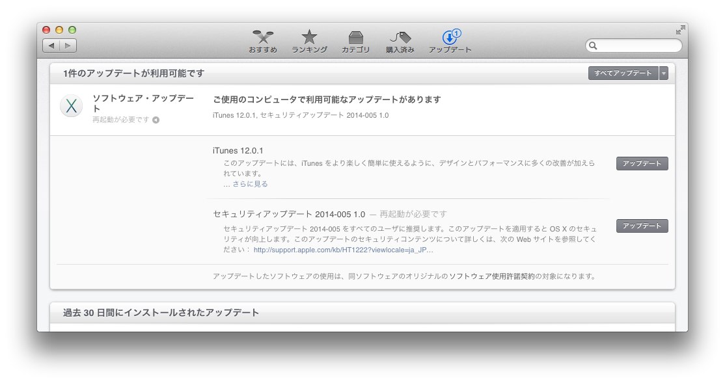This screenshot has width=725, height=383.
Task: Open the おすすめ featured tab
Action: click(263, 42)
